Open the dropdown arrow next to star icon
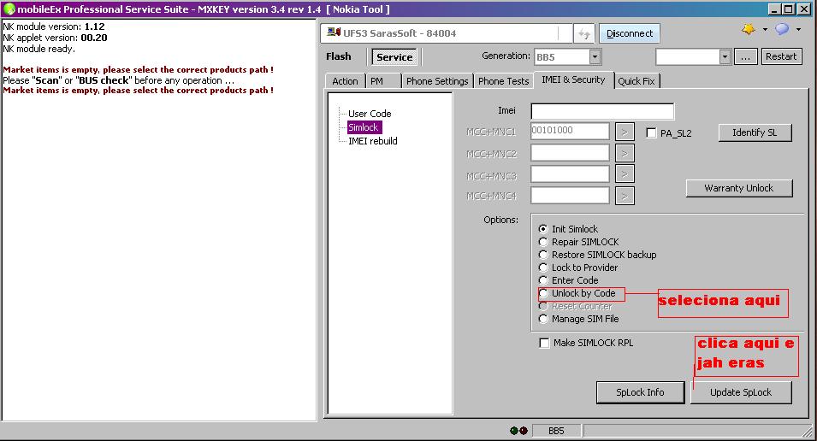The width and height of the screenshot is (817, 441). click(x=765, y=30)
